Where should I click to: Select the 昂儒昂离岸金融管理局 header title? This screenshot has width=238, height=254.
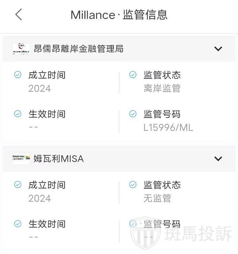point(79,49)
